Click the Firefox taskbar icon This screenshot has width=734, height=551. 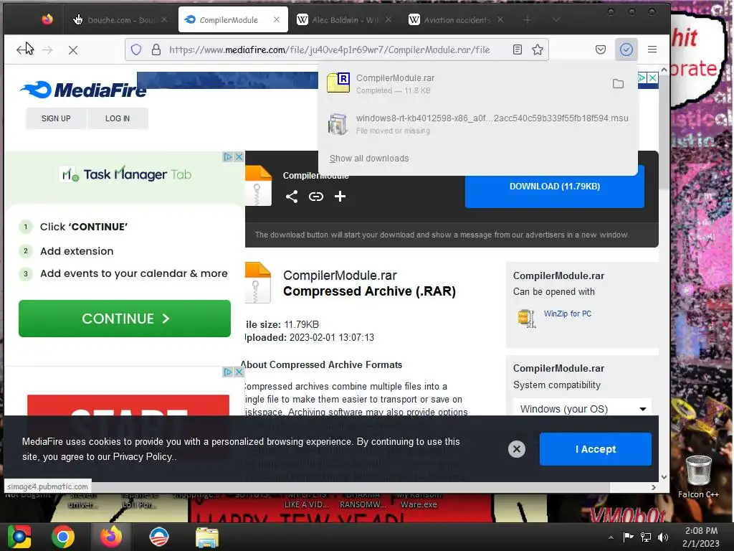click(x=111, y=537)
